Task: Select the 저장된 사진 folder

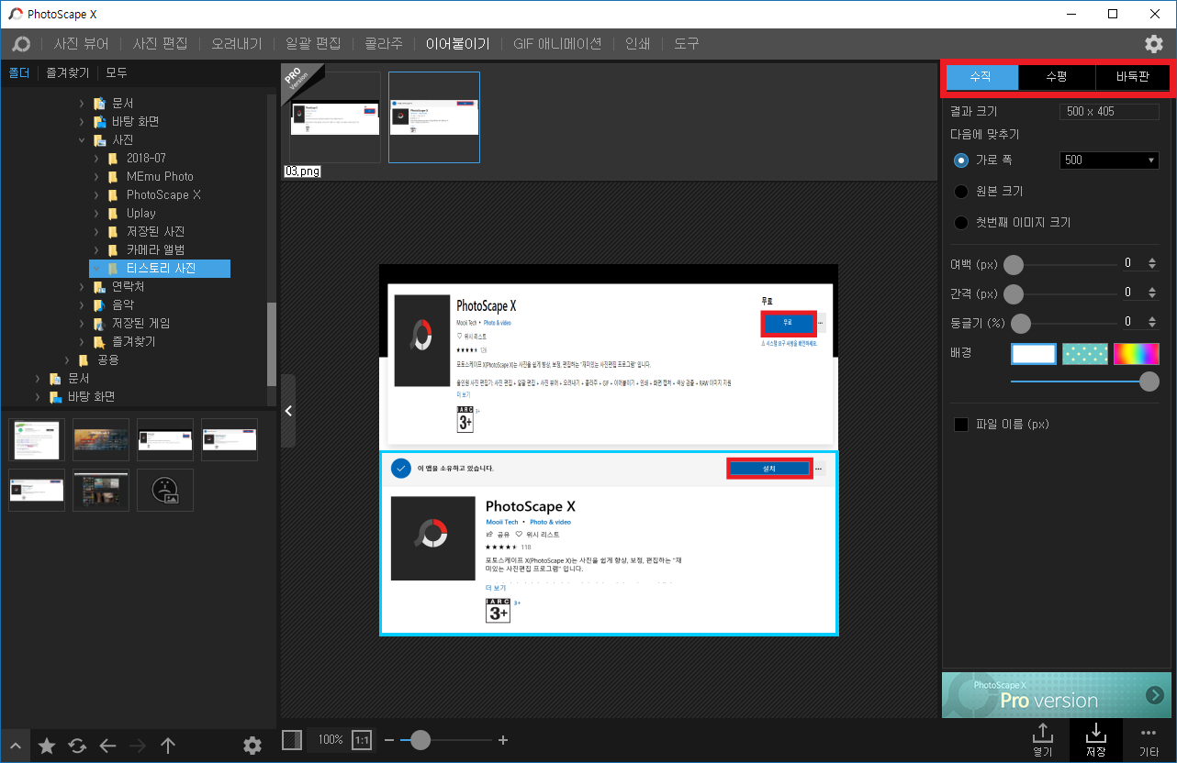Action: click(x=155, y=231)
